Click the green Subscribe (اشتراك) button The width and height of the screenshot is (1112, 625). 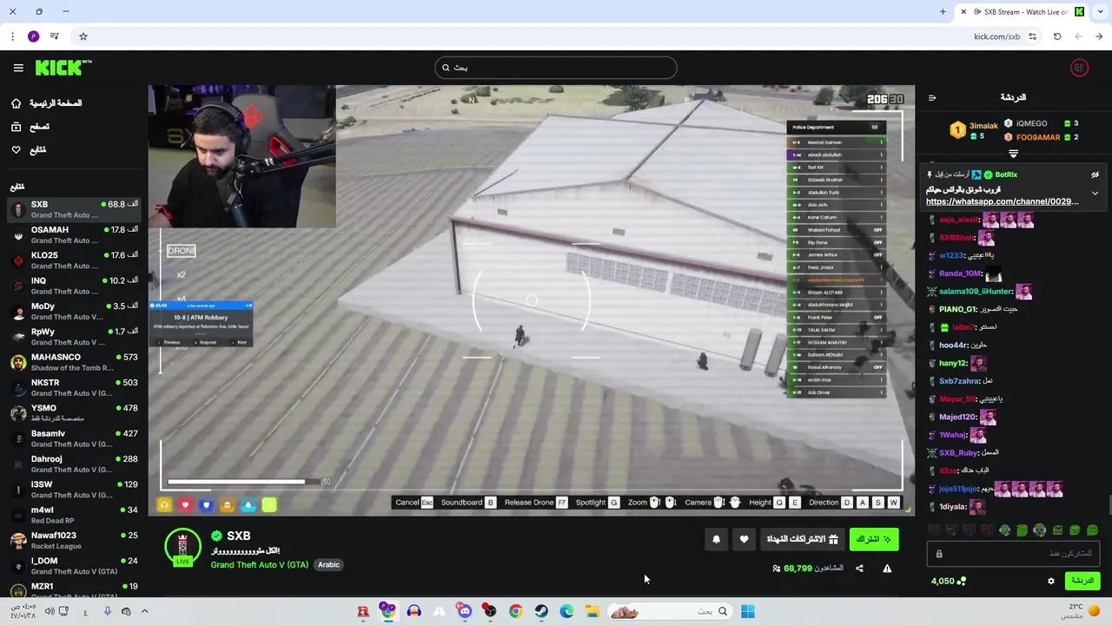(x=874, y=539)
